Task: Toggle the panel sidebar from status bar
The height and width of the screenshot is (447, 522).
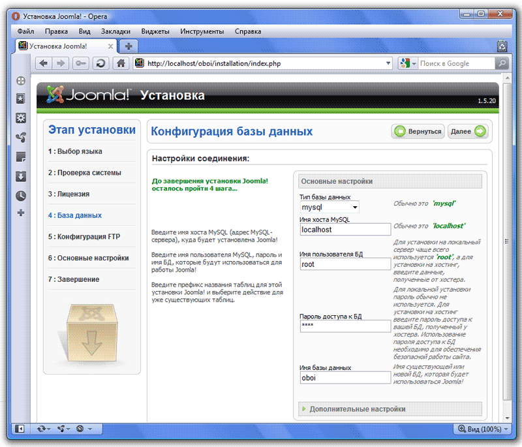Action: [20, 429]
